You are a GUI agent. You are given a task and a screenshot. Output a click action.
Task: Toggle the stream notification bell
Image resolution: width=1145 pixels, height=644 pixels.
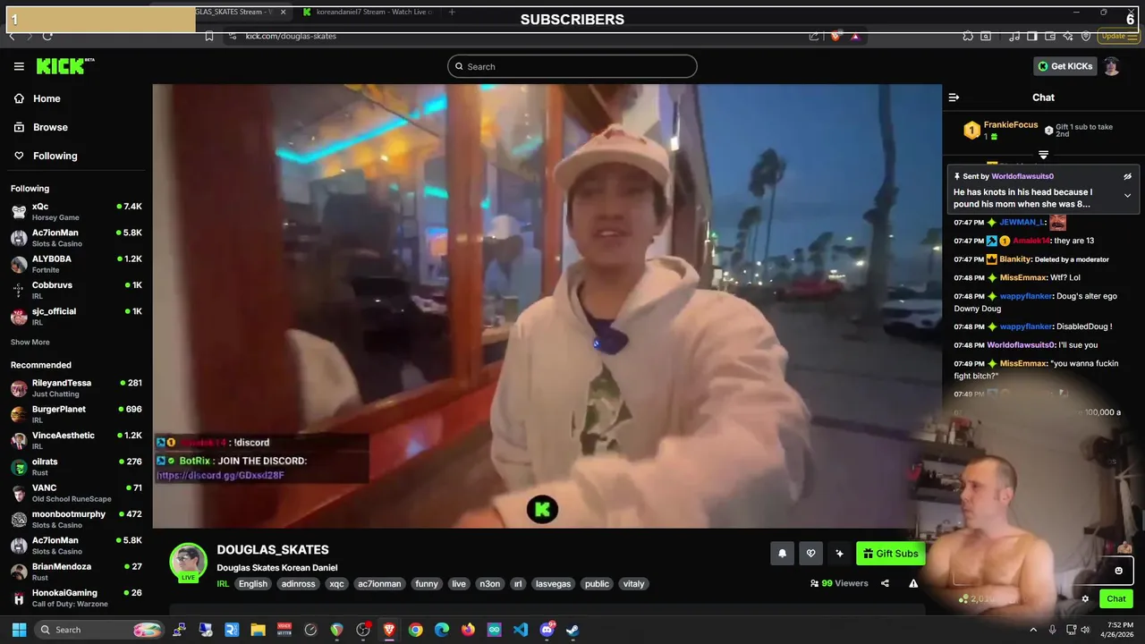tap(782, 554)
